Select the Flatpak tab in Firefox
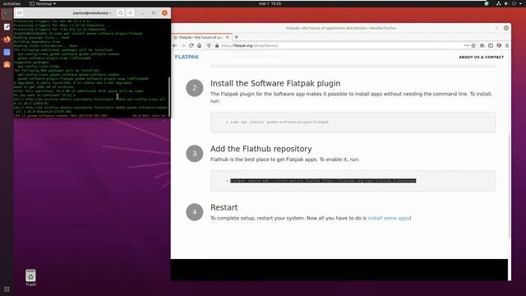 pos(201,37)
